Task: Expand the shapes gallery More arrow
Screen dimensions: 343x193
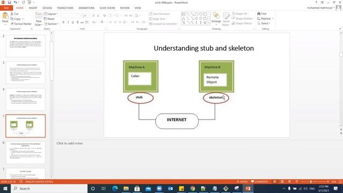Action: 209,23
